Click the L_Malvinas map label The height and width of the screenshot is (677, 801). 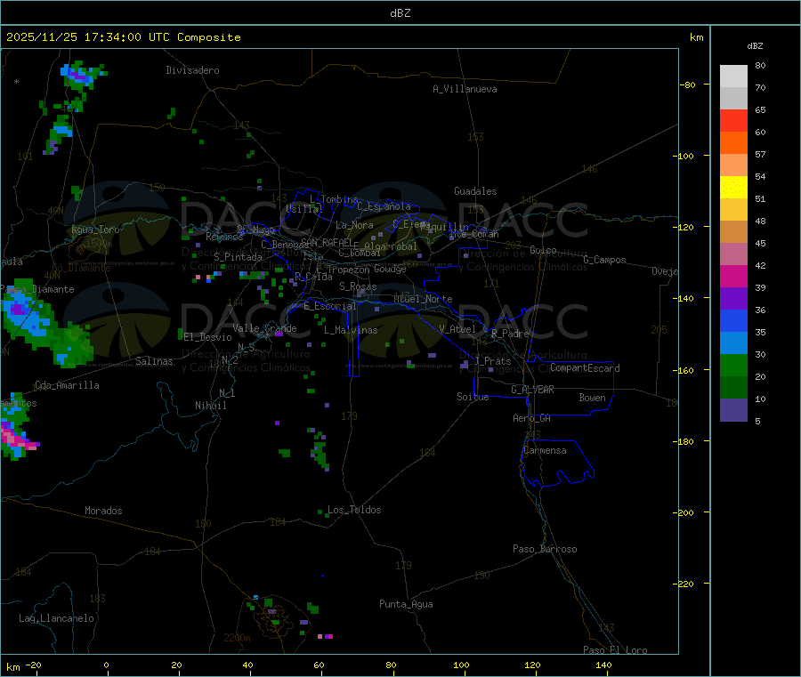pos(351,330)
